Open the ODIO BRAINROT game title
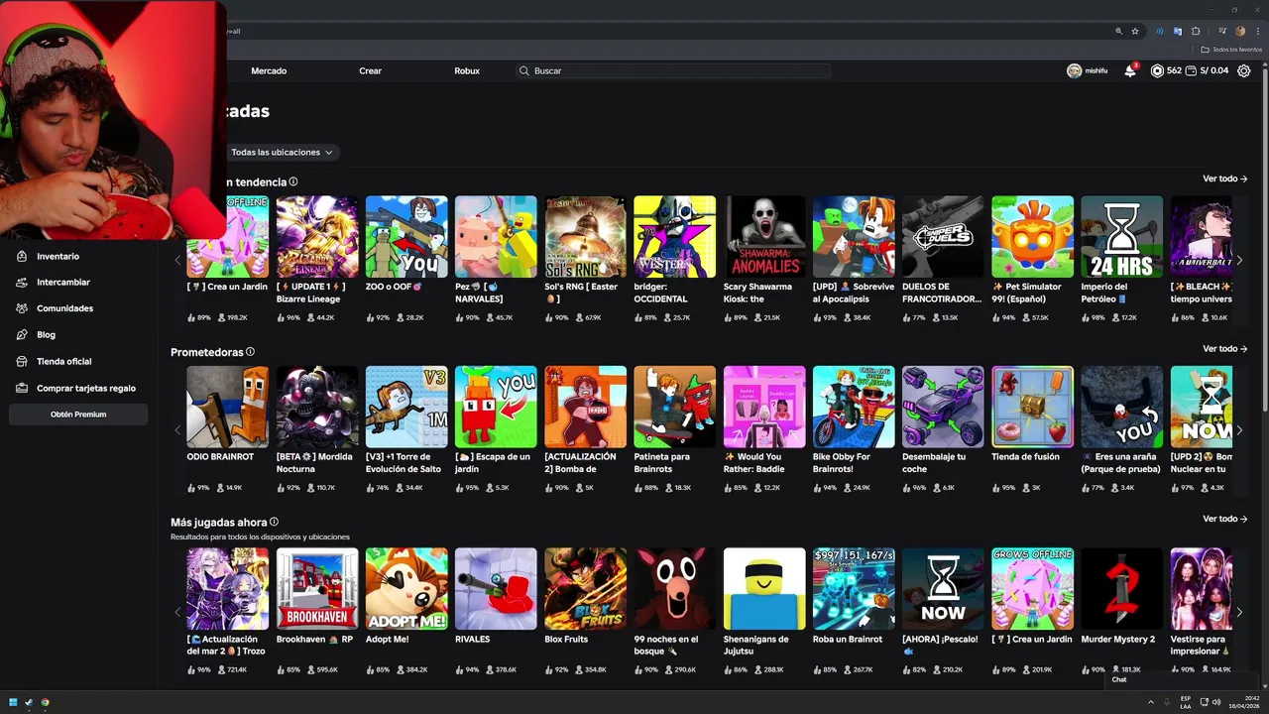 (x=220, y=457)
